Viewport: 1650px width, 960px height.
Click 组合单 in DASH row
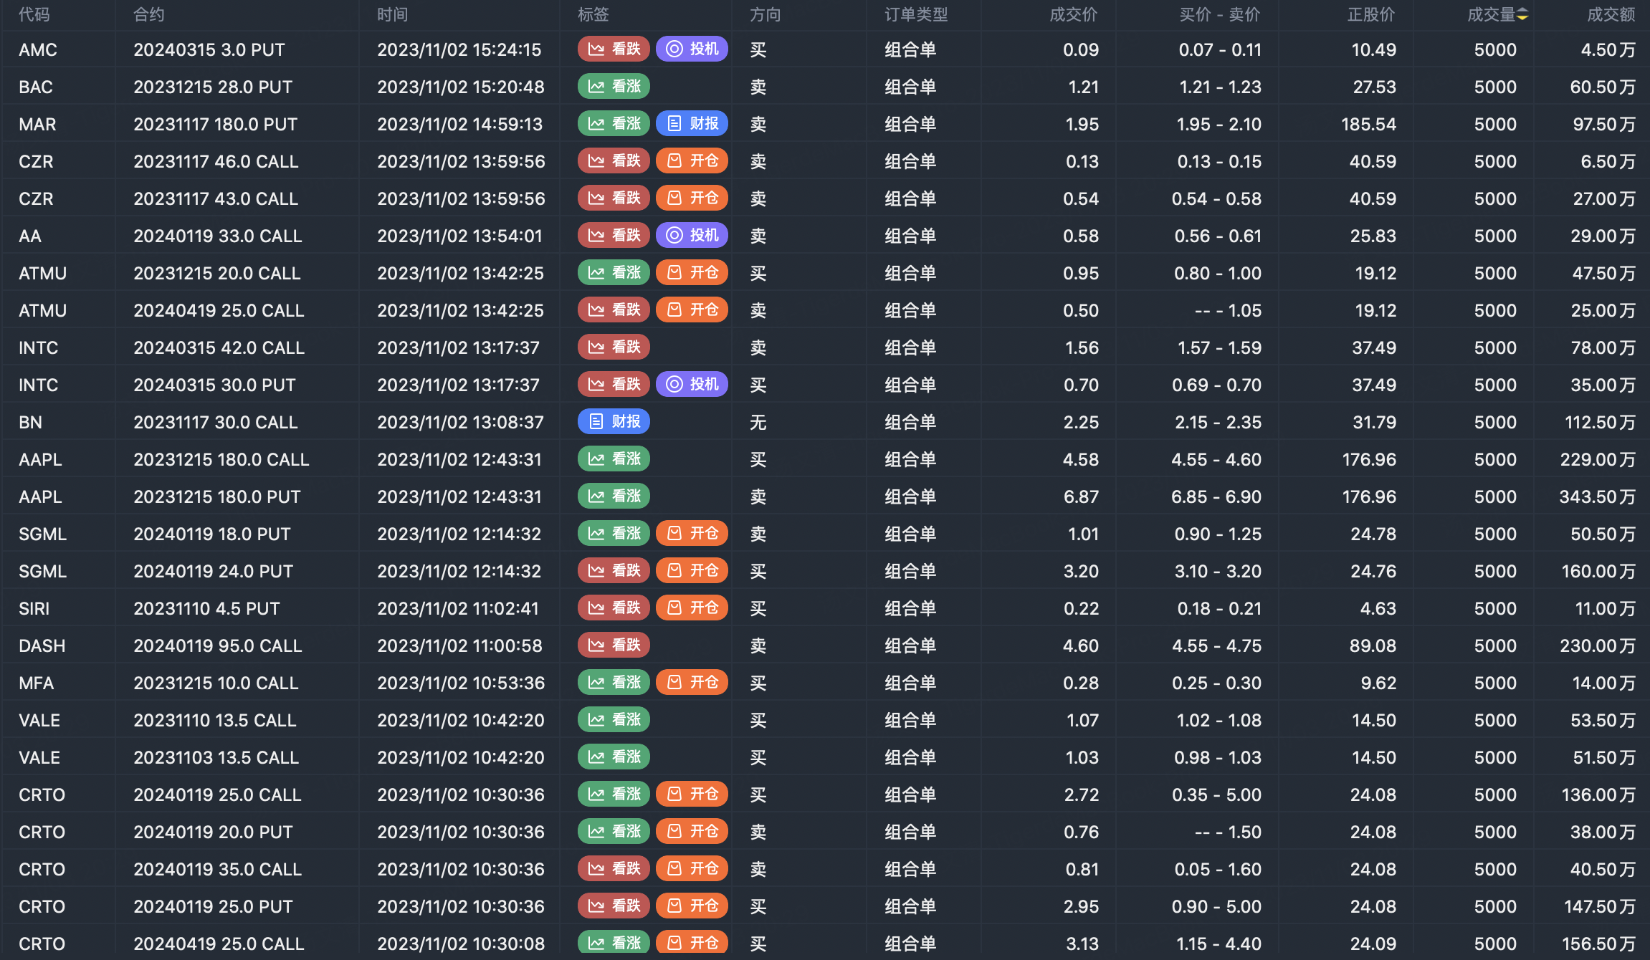pyautogui.click(x=910, y=645)
